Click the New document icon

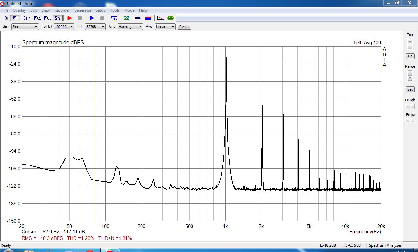pyautogui.click(x=6, y=18)
